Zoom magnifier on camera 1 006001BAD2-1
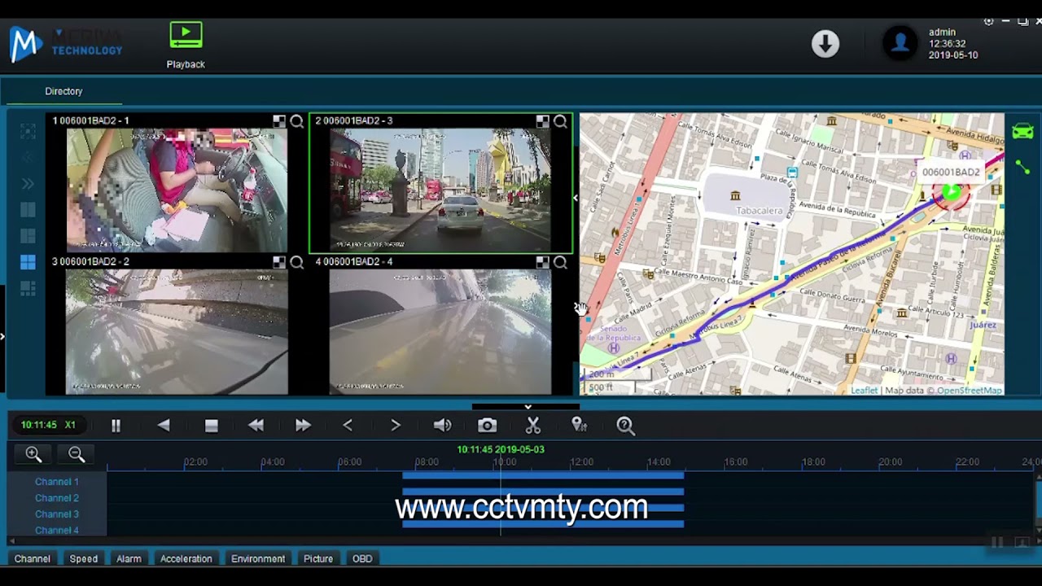 point(297,121)
